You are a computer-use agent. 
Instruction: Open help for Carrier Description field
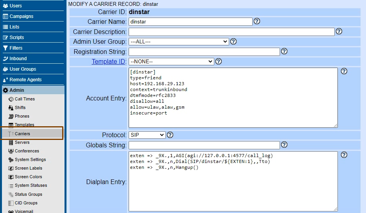[339, 31]
